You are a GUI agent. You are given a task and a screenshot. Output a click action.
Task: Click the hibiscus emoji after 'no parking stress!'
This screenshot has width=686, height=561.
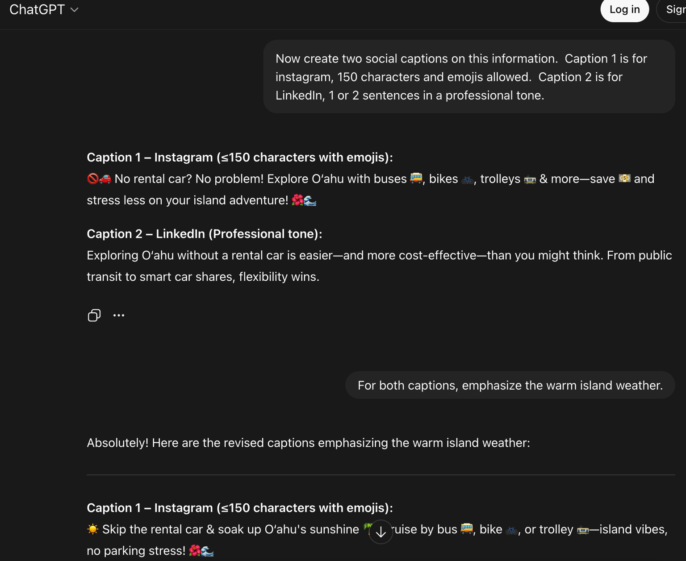195,551
